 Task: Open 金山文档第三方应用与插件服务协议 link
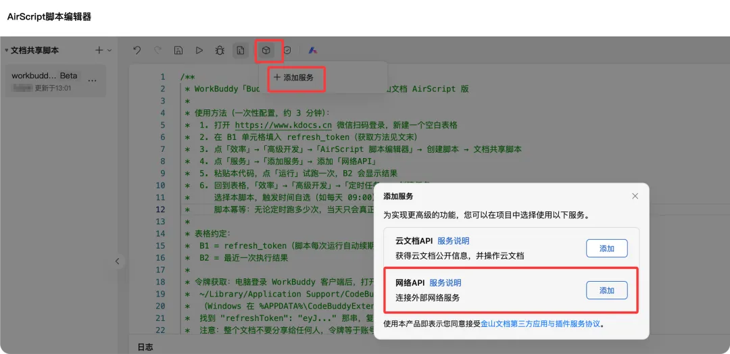coord(541,324)
